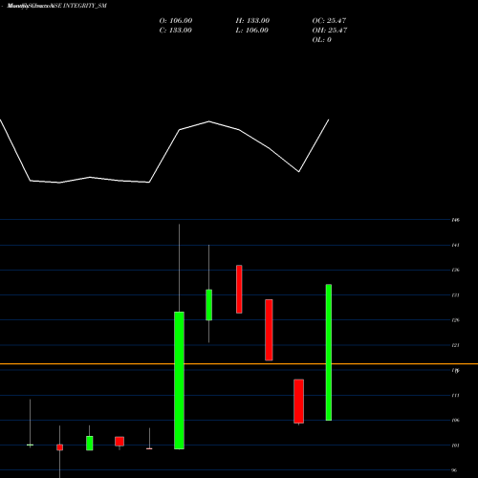478x478 pixels.
Task: Click the 126 price axis label
Action: pos(455,320)
